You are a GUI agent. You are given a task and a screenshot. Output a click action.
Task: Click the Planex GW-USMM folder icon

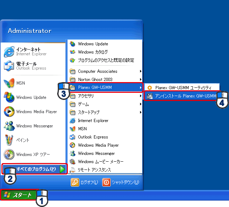[x=73, y=87]
